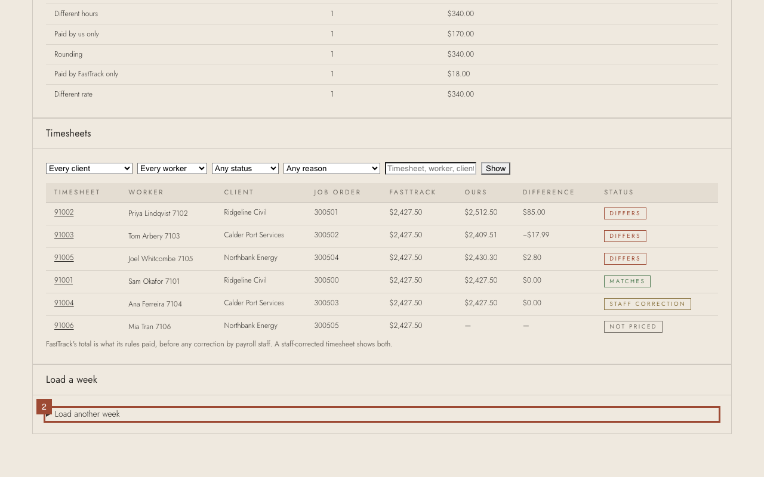764x477 pixels.
Task: Click the Timesheets section heading
Action: (x=69, y=134)
